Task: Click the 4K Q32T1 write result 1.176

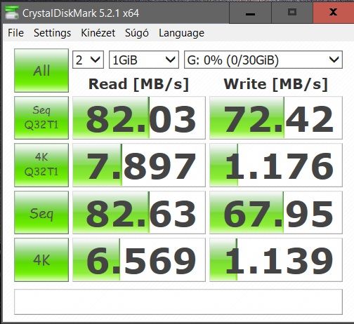Action: 276,165
